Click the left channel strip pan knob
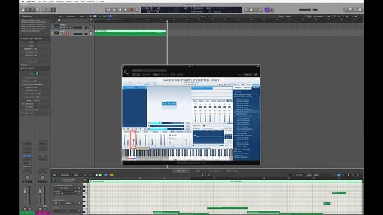Viewport: 383px width, 215px height. click(27, 177)
